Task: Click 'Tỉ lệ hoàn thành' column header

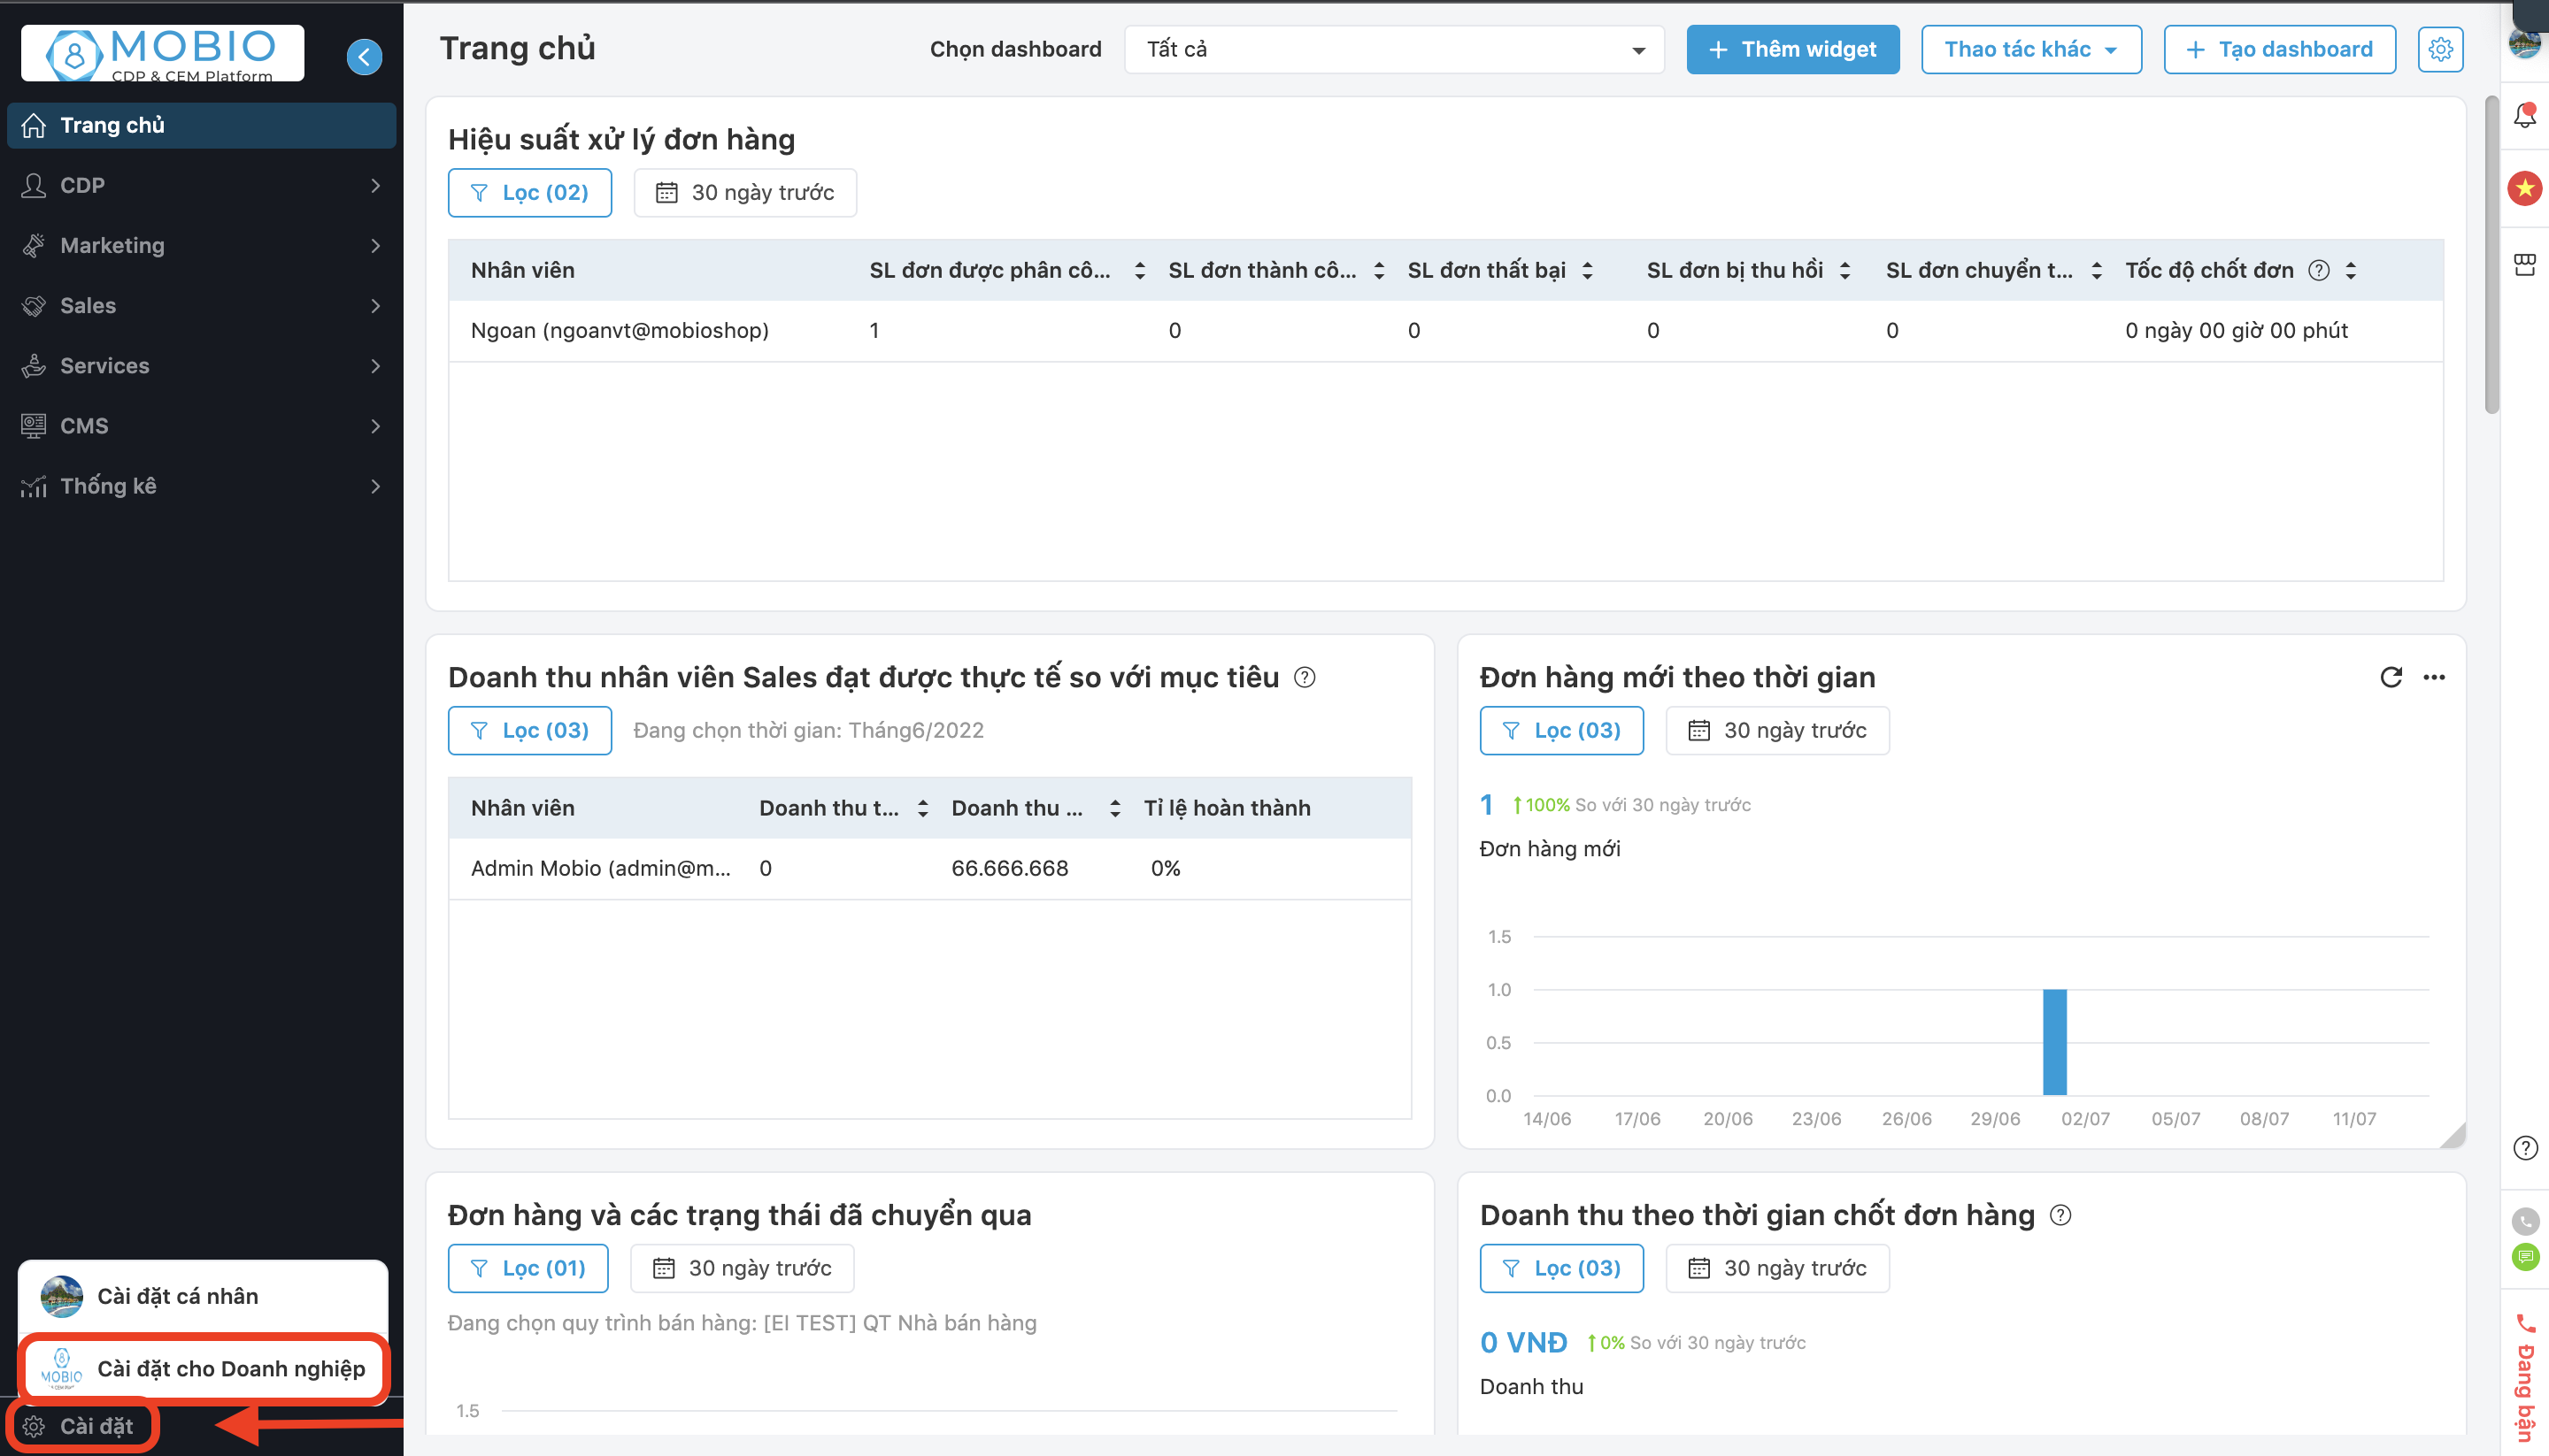Action: tap(1227, 808)
